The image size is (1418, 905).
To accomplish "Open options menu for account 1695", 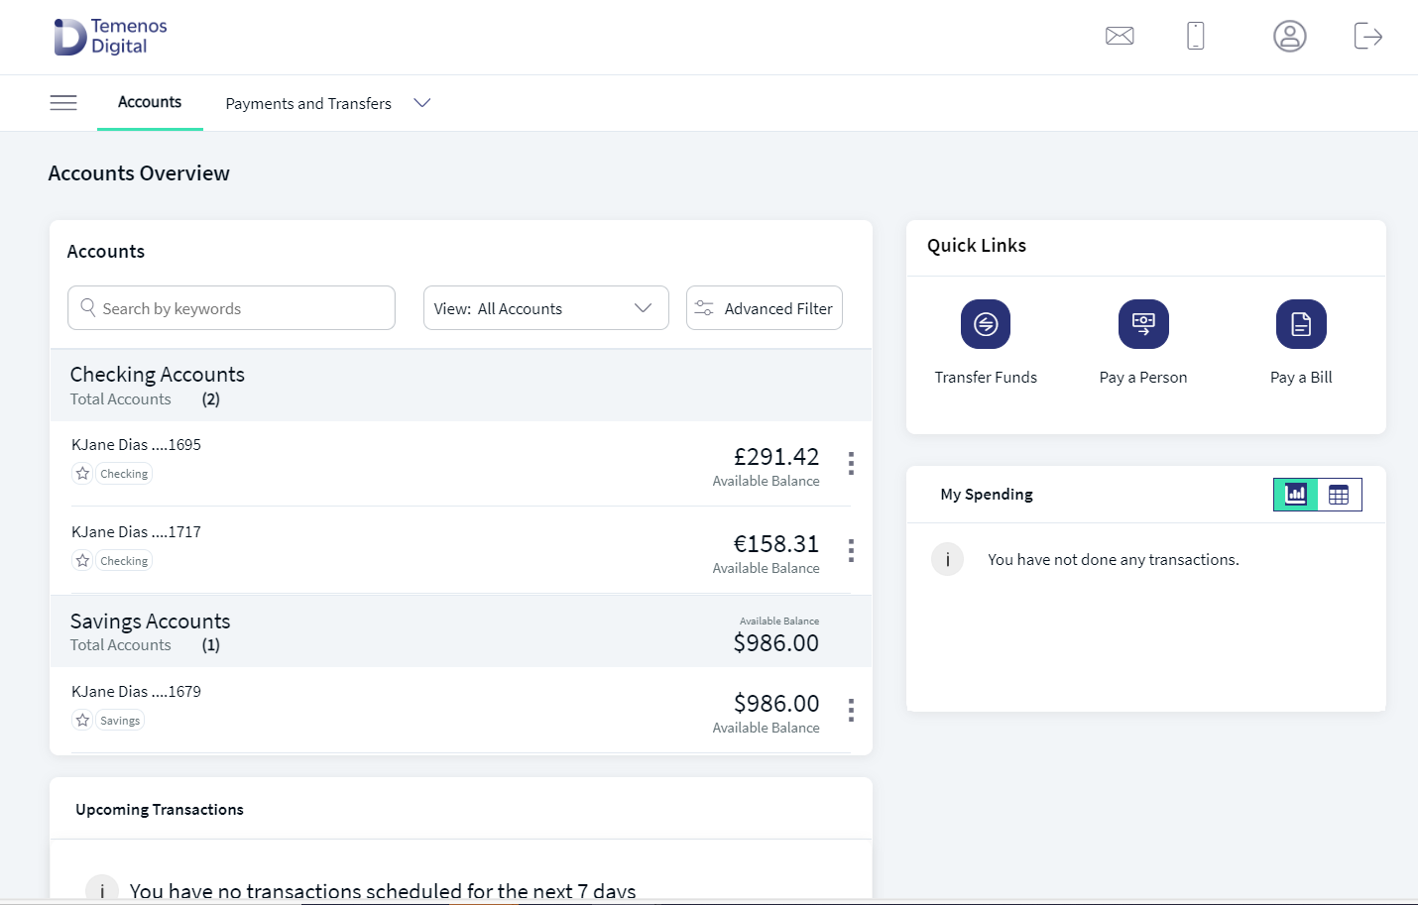I will pyautogui.click(x=851, y=464).
